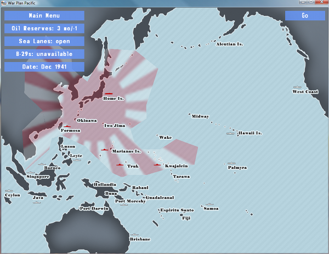Select the red fleet icon at Formosa
Screen dimensions: 329x254
tap(67, 126)
